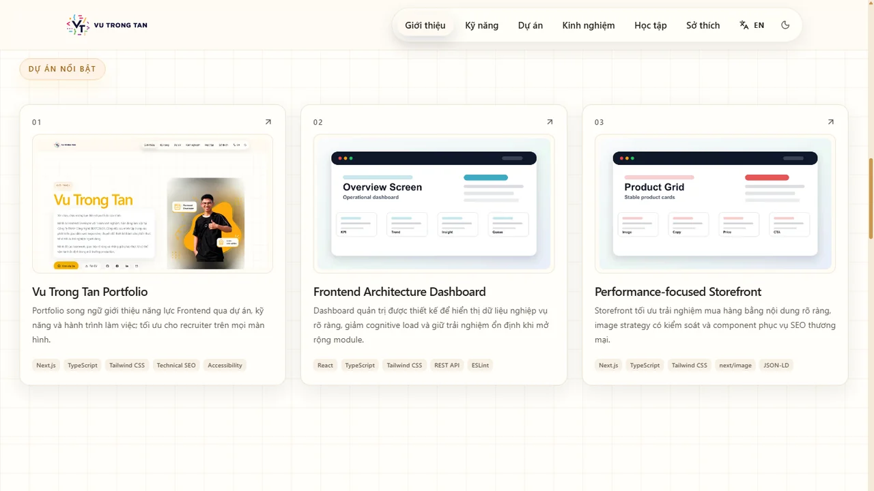Click the React tag

click(325, 366)
